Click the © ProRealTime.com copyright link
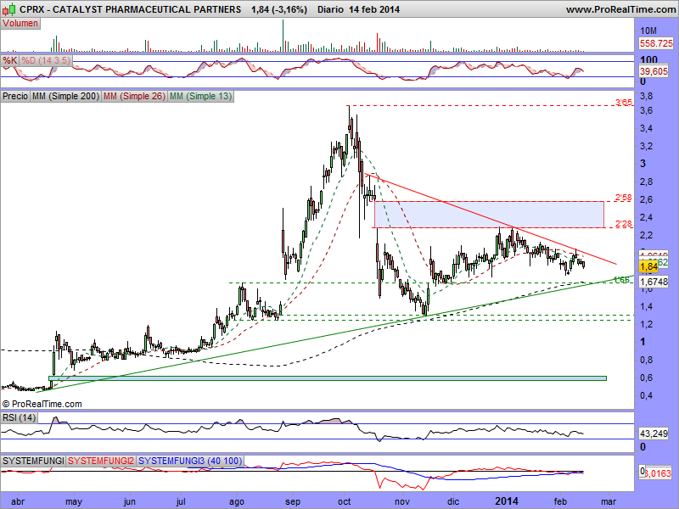Viewport: 679px width, 509px height. click(42, 404)
